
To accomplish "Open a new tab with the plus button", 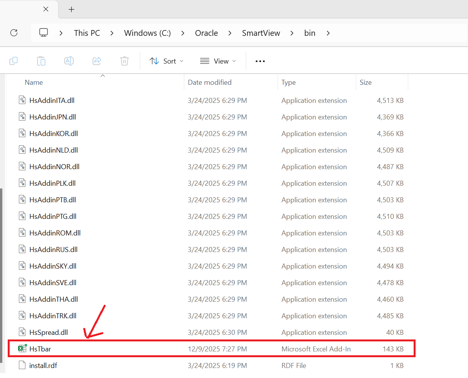I will [x=71, y=9].
